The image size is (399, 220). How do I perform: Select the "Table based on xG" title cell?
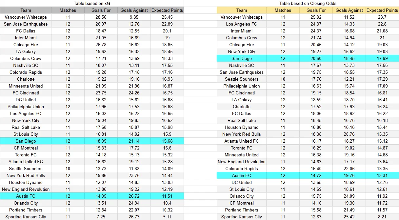(x=92, y=3)
